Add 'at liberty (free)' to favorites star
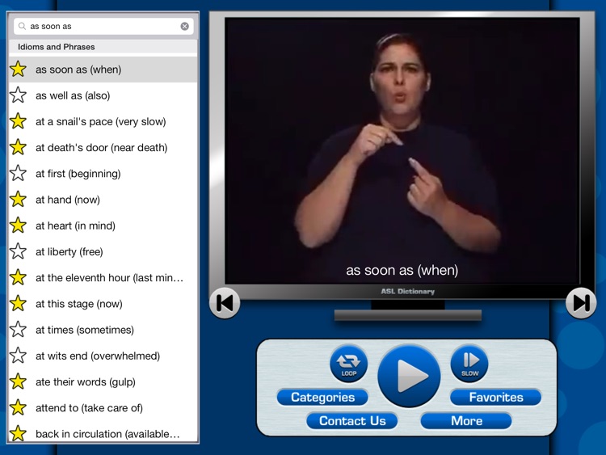This screenshot has width=606, height=455. [18, 251]
